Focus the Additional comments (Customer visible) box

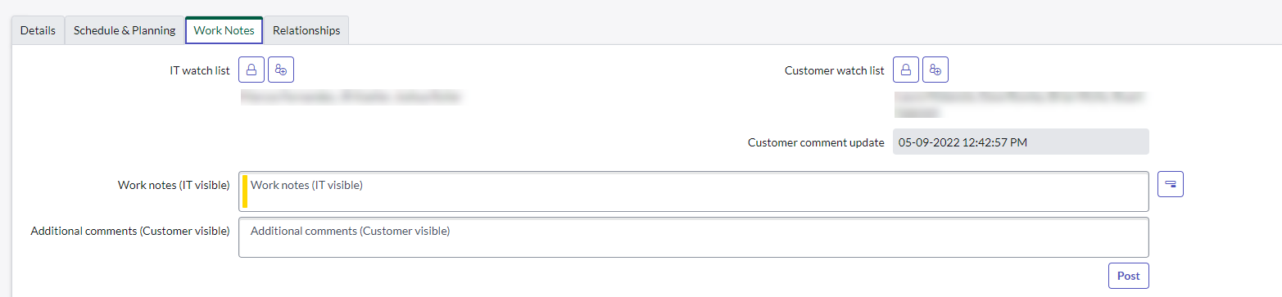pos(693,237)
